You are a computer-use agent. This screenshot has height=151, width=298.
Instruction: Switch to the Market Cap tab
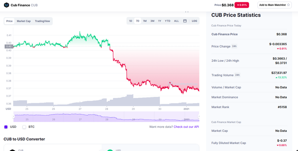pyautogui.click(x=24, y=21)
